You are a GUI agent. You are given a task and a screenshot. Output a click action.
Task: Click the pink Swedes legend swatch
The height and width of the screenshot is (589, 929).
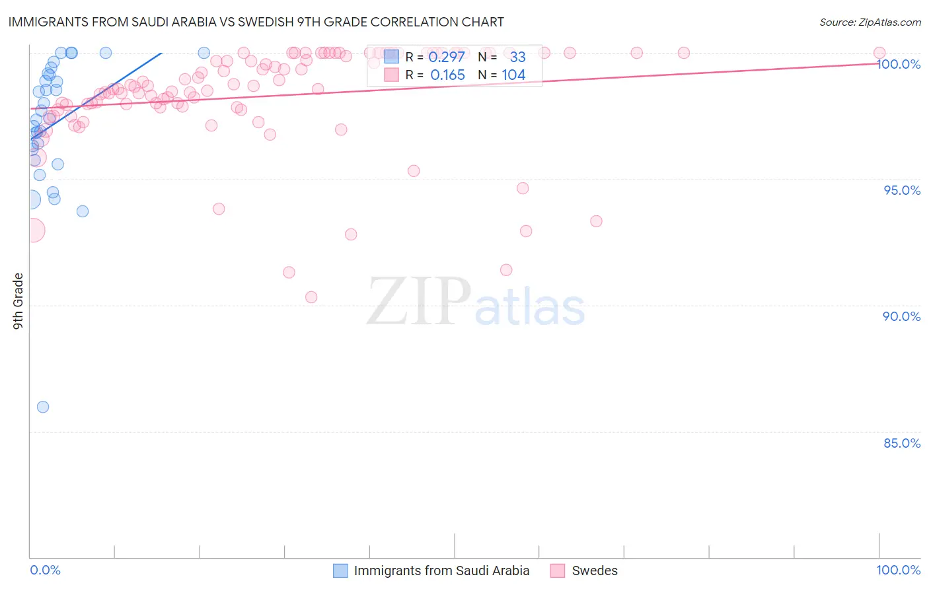coord(558,571)
